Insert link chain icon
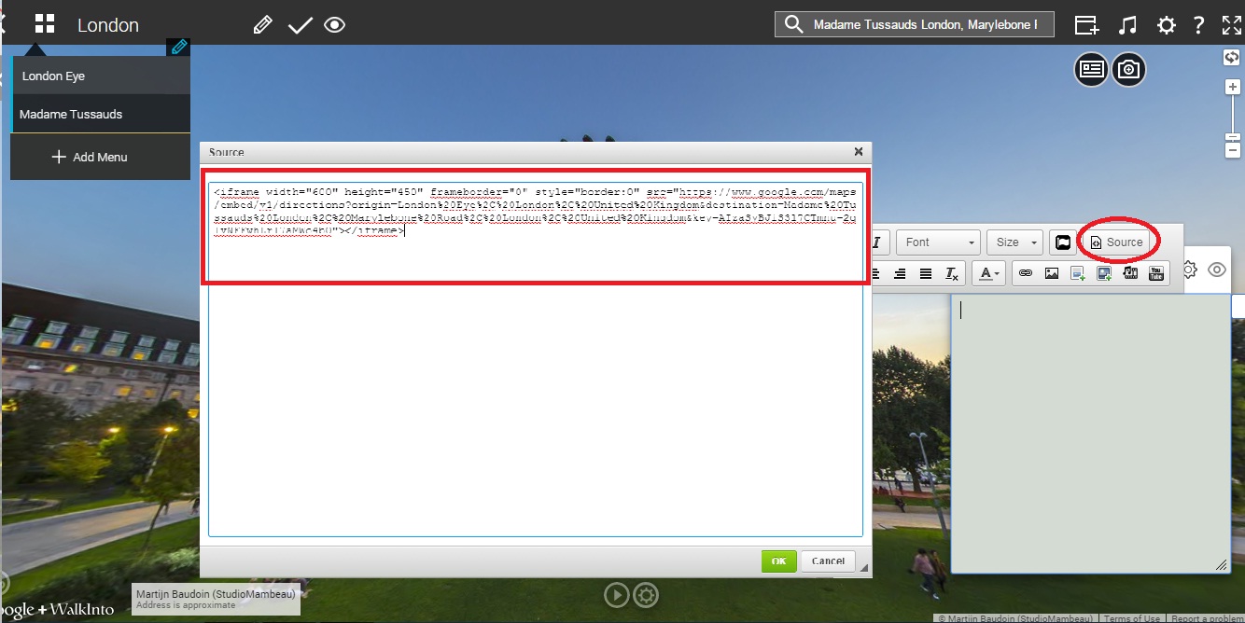Screen dimensions: 1245x623 point(1026,273)
